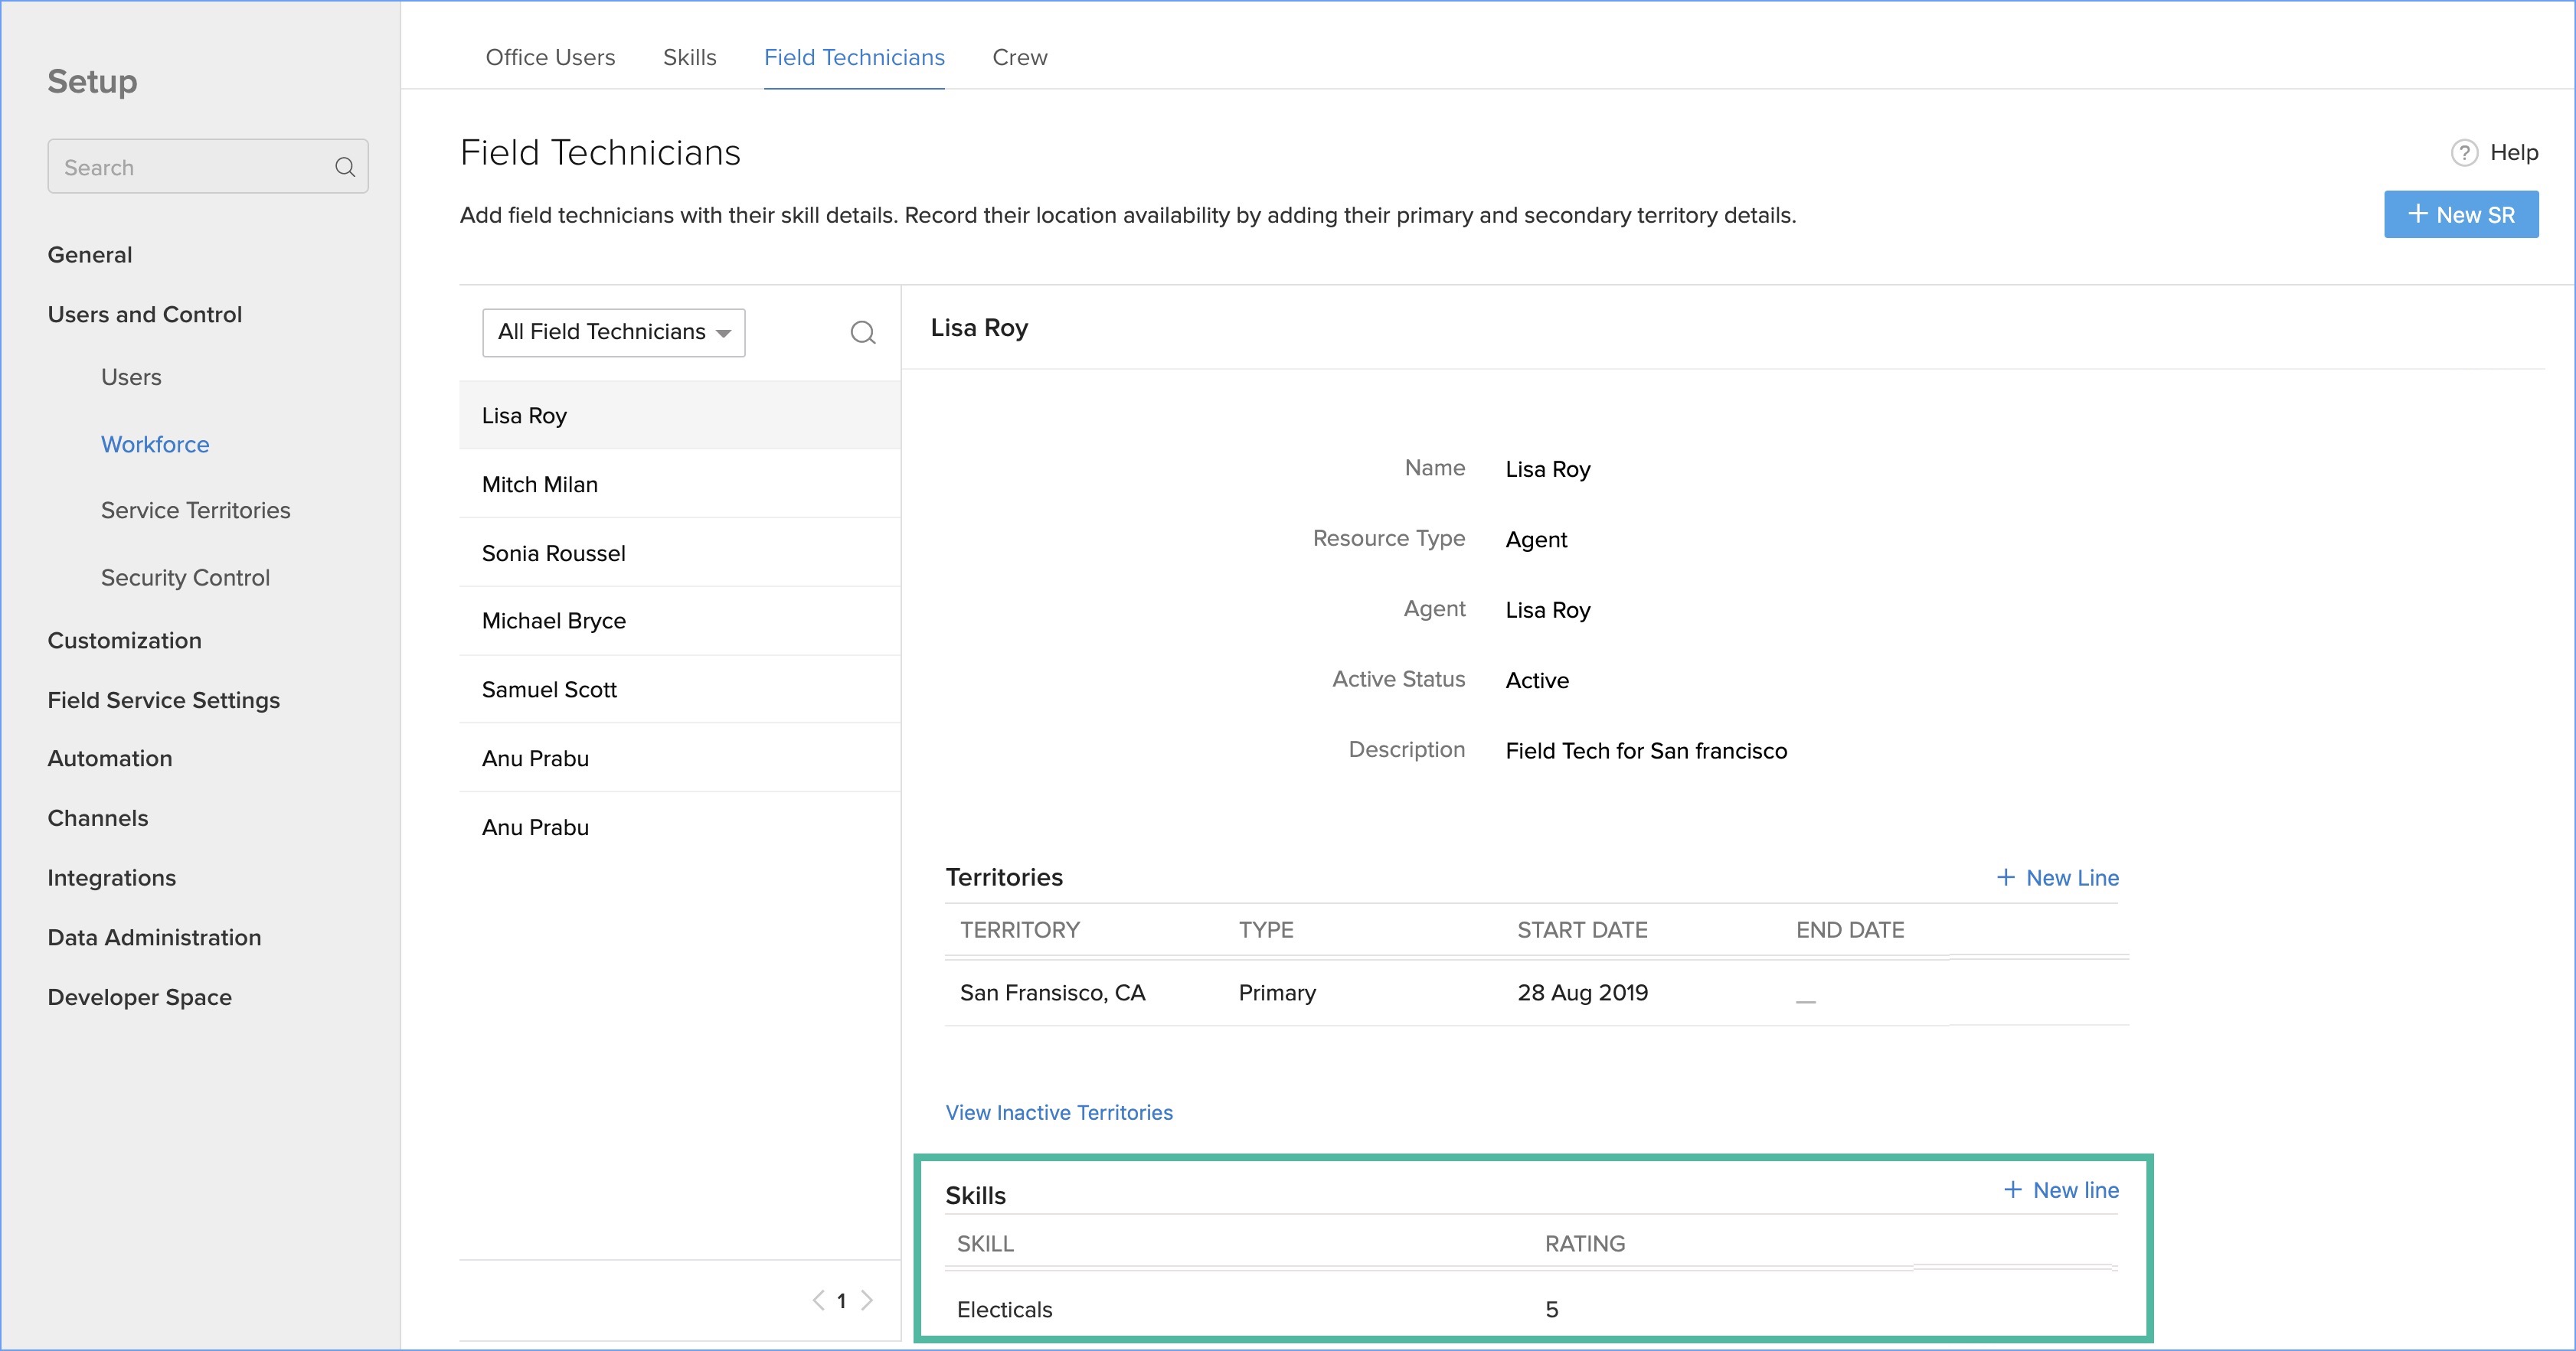2576x1351 pixels.
Task: Select Sonia Roussel technician
Action: pos(553,553)
